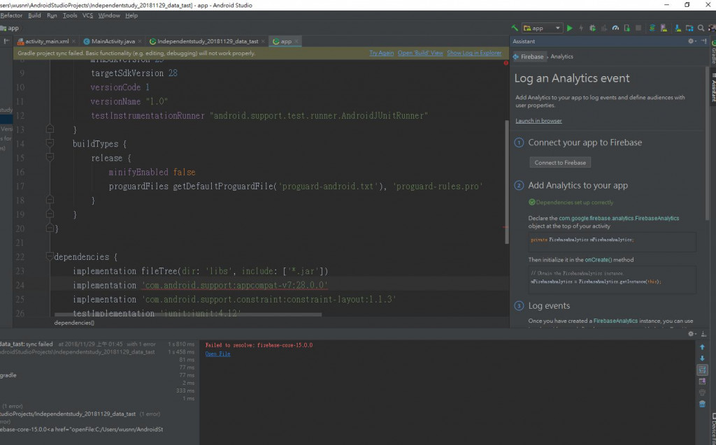This screenshot has width=716, height=445.
Task: Open the app run configuration dropdown
Action: click(x=542, y=28)
